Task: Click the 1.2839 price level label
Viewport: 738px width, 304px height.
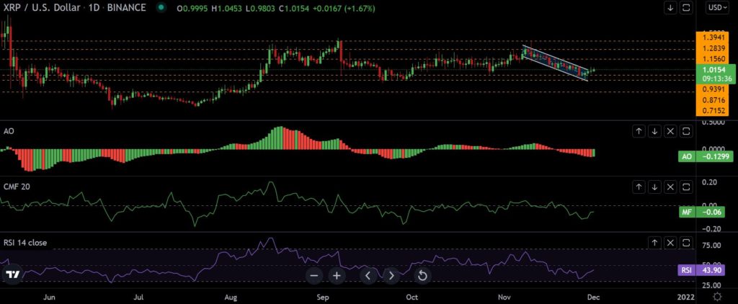Action: [713, 48]
